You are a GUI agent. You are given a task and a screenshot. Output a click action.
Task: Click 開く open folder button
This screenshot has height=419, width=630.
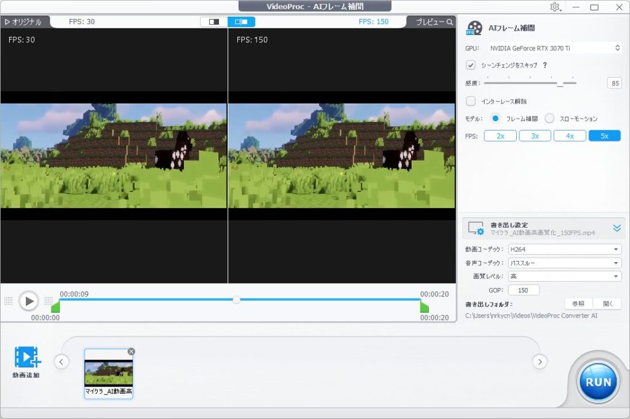607,304
